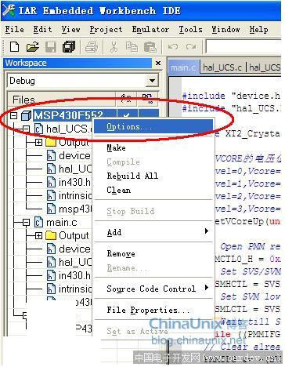Choose Make from the context menu
Image resolution: width=285 pixels, height=367 pixels.
pos(153,147)
